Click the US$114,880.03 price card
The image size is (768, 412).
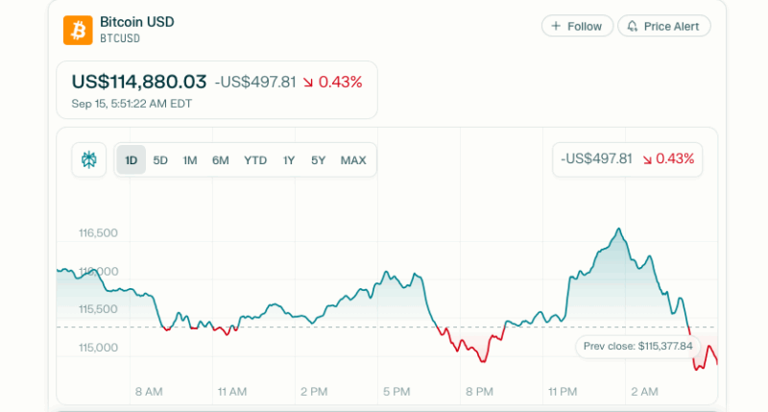click(217, 89)
